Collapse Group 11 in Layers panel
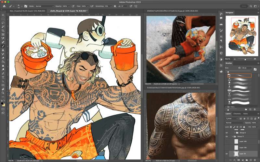Image resolution: width=260 pixels, height=162 pixels. point(232,136)
